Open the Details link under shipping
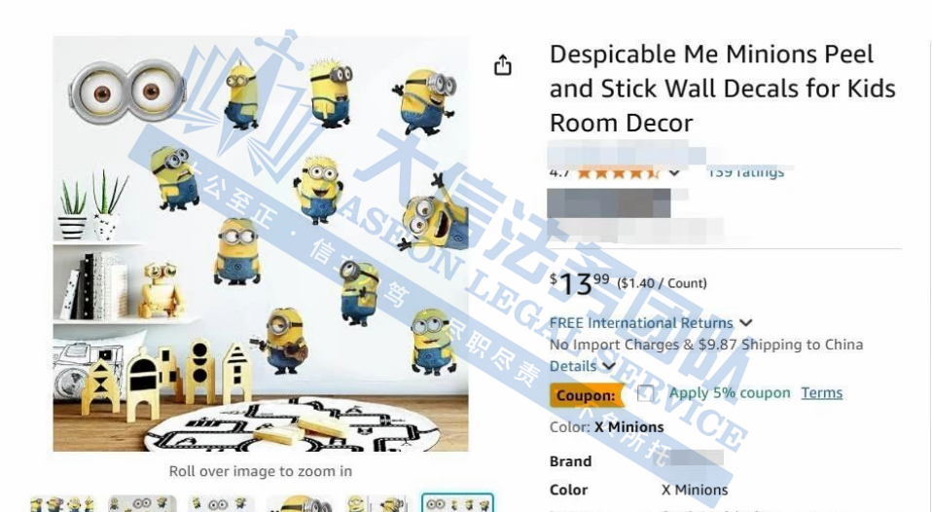Image resolution: width=932 pixels, height=512 pixels. 573,366
